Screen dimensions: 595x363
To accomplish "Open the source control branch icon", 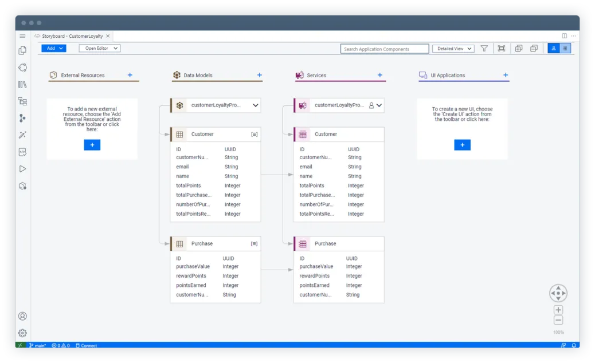I will [22, 118].
